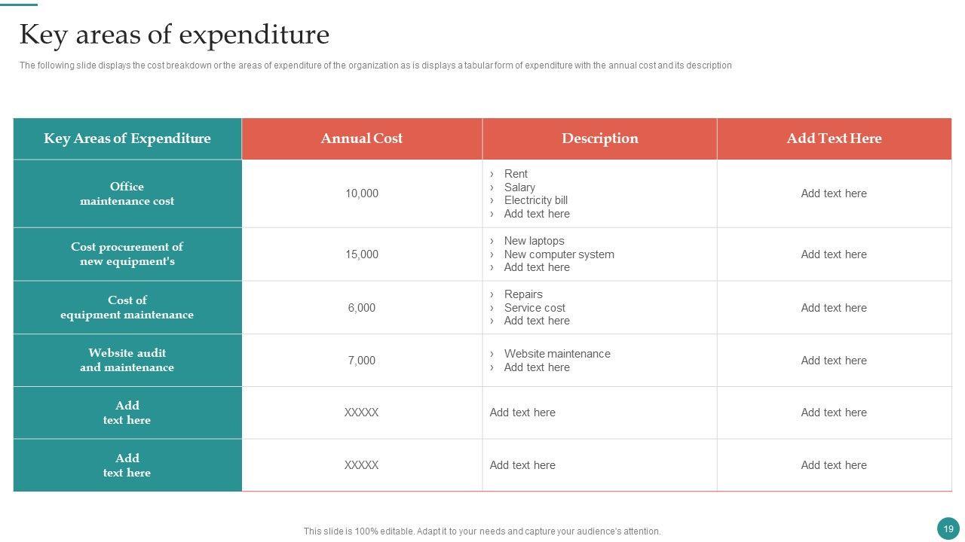Click the 6,000 annual cost value
Viewport: 965px width, 542px height.
pyautogui.click(x=362, y=308)
